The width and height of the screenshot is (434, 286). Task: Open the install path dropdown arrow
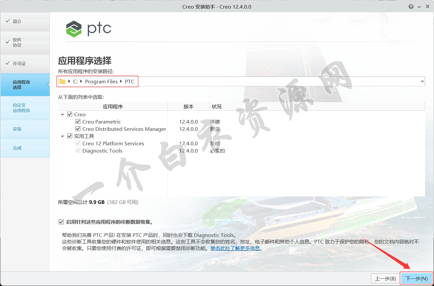[422, 81]
